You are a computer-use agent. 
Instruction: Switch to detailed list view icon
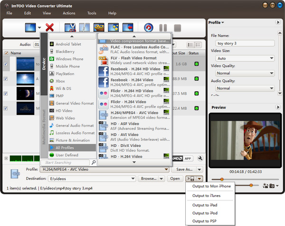pyautogui.click(x=198, y=45)
